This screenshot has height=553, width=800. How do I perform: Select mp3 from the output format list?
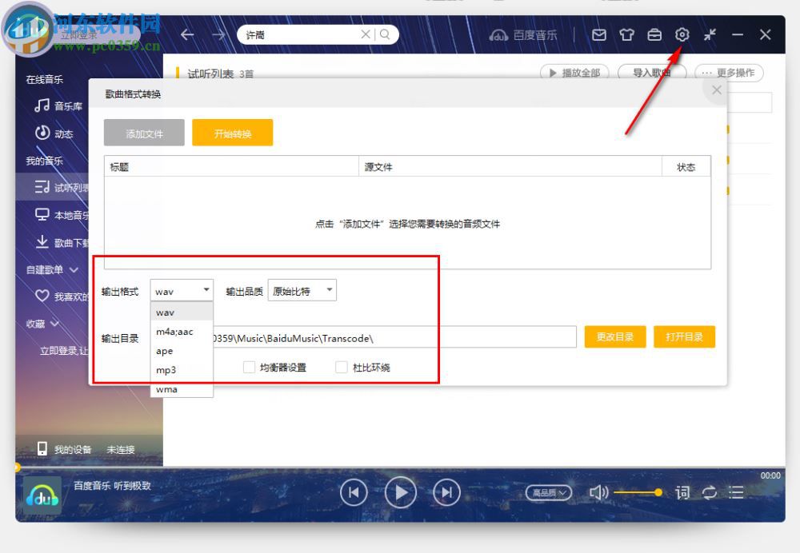pyautogui.click(x=166, y=370)
